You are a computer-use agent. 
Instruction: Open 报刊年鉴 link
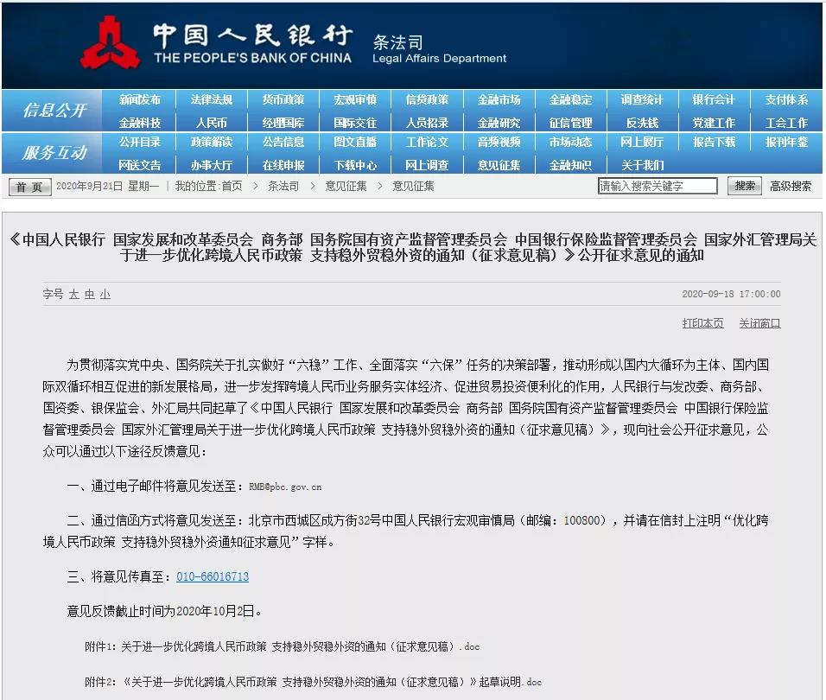(786, 143)
